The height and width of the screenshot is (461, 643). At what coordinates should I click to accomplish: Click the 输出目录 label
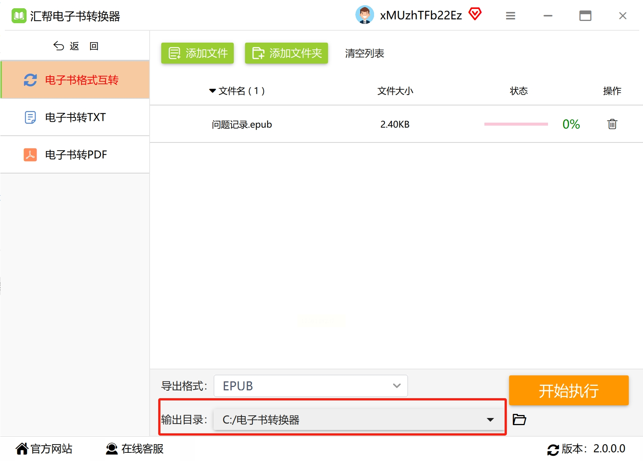(184, 419)
